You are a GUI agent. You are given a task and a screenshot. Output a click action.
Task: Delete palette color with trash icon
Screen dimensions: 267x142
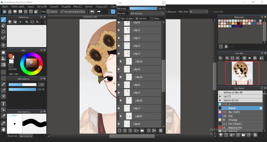pos(226,46)
